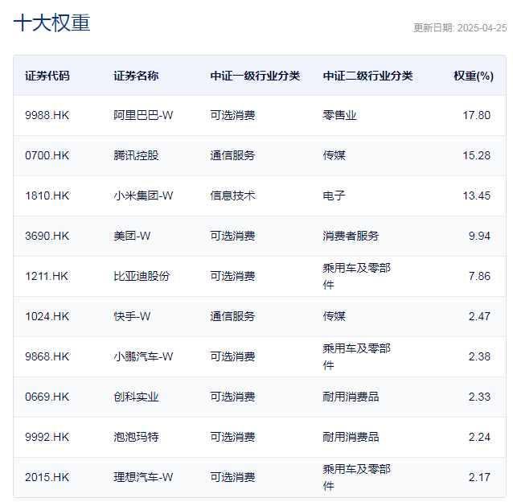Click the 权重(%) column header

click(473, 76)
